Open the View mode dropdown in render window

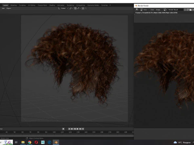coord(146,10)
